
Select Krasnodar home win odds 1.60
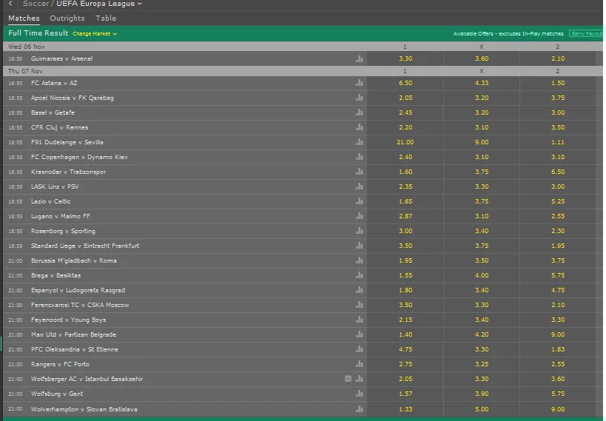[x=405, y=172]
